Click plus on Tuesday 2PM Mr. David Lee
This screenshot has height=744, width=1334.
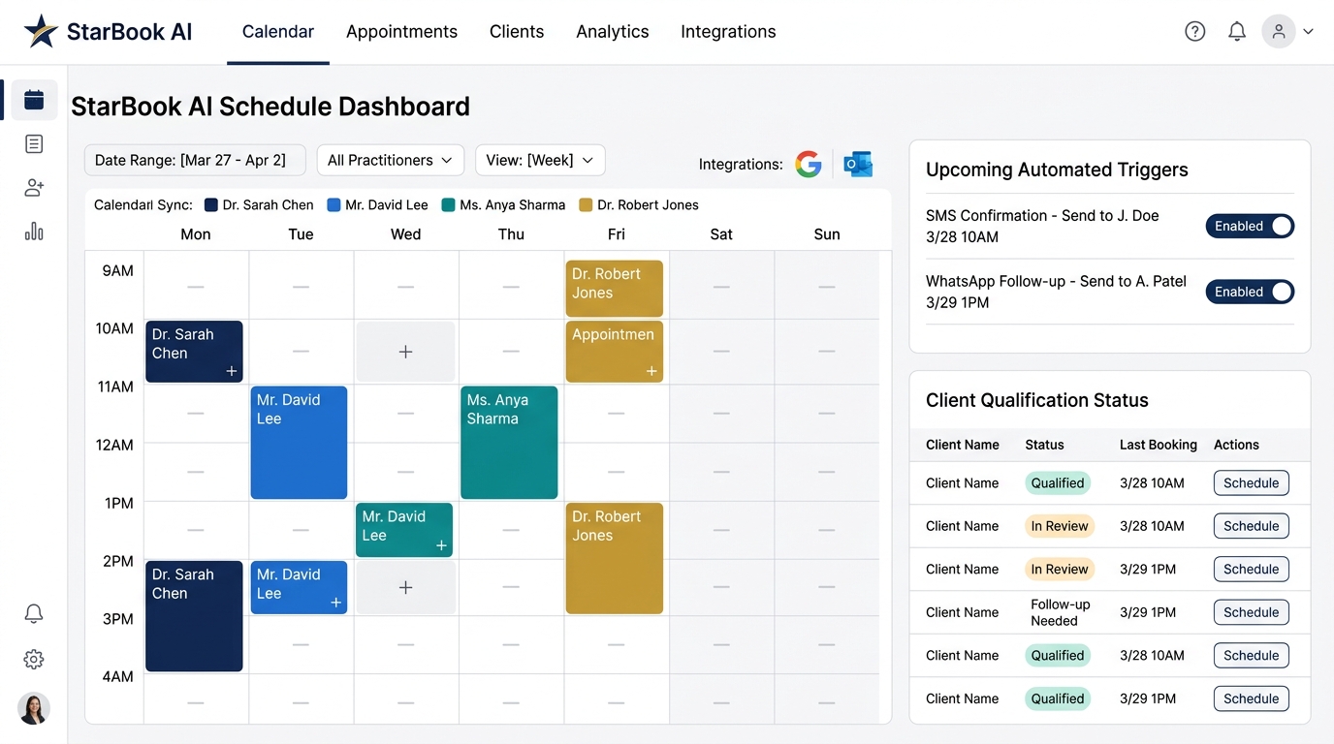pos(336,603)
